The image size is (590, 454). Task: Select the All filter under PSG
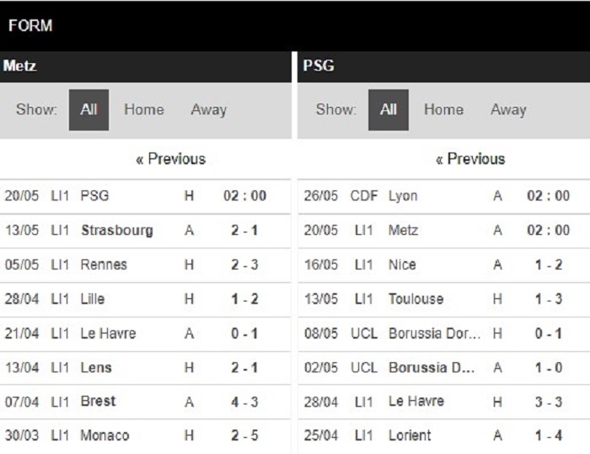(389, 109)
